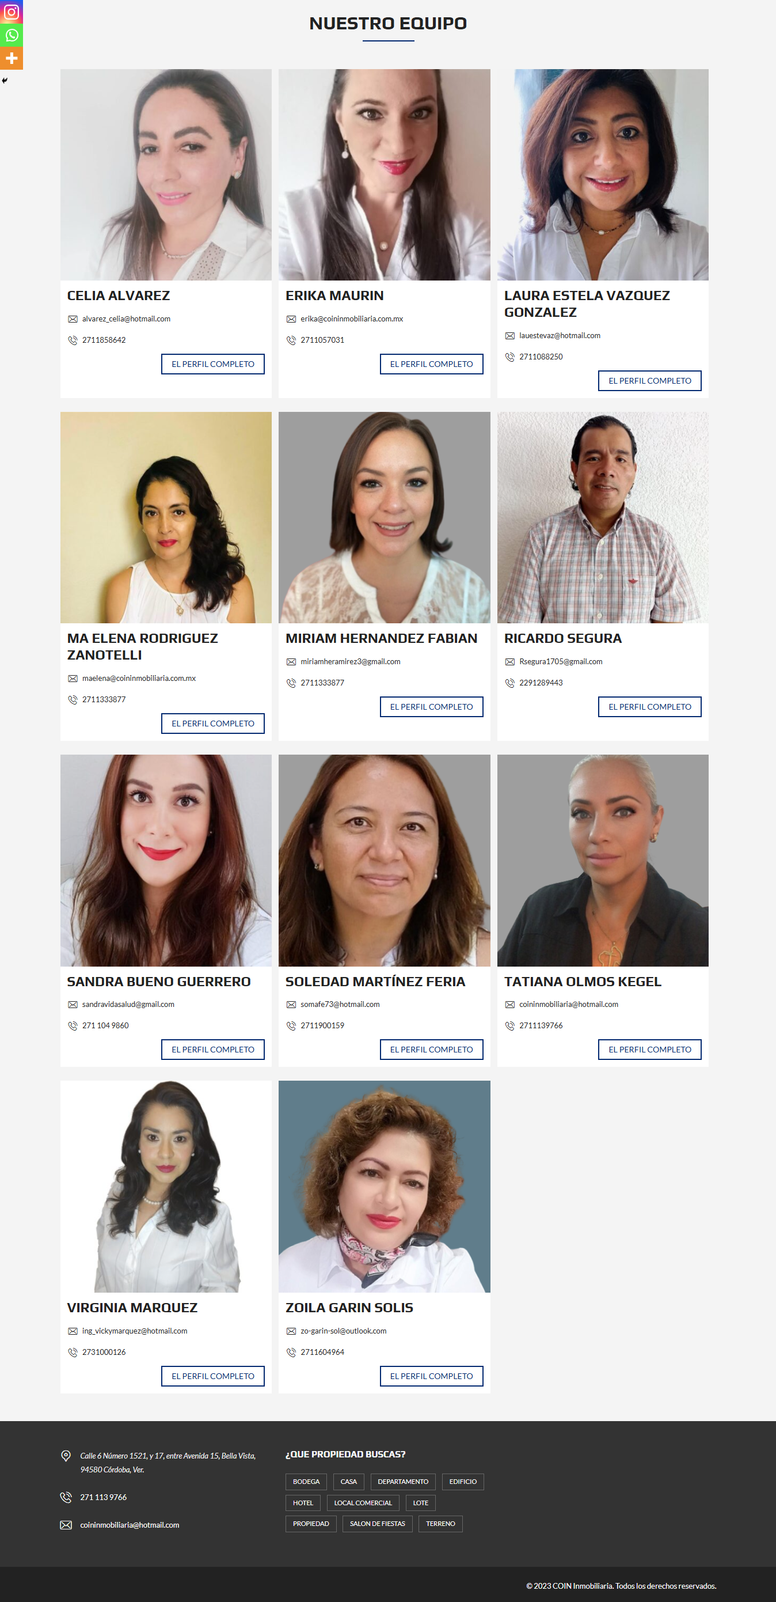This screenshot has width=776, height=1602.
Task: Open the Instagram share icon
Action: (x=11, y=12)
